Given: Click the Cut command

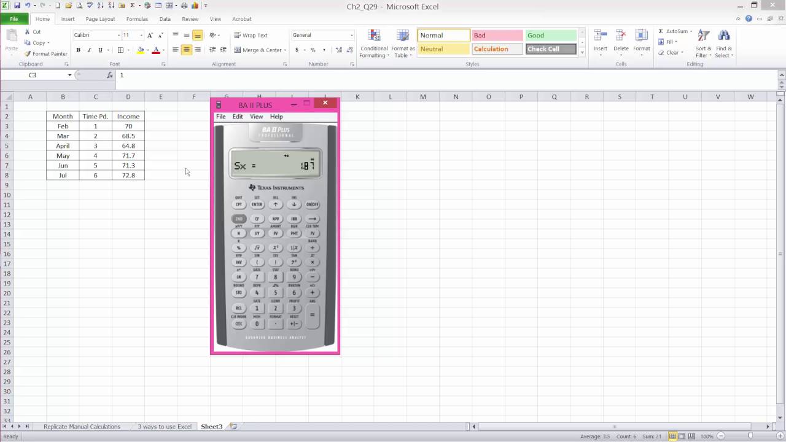Looking at the screenshot, I should [33, 32].
